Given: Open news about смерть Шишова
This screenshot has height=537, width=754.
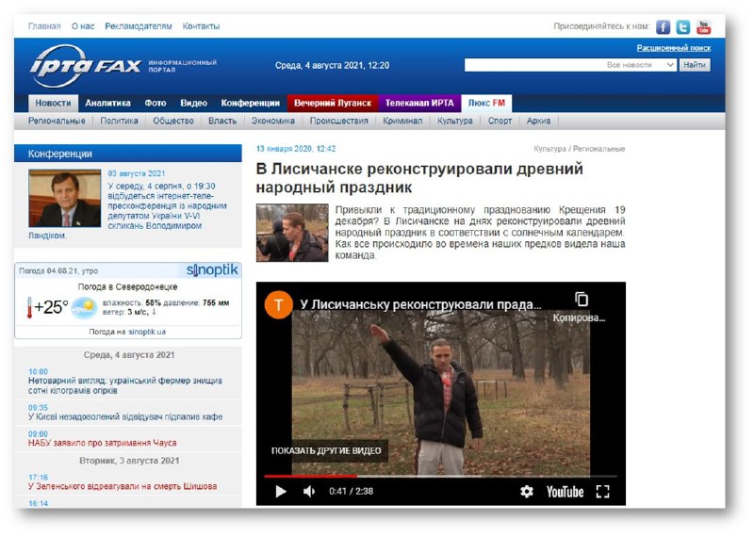Looking at the screenshot, I should pos(123,486).
